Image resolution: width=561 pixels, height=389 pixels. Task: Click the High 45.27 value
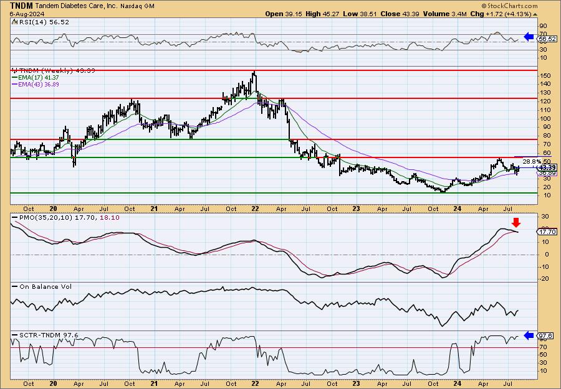(322, 14)
